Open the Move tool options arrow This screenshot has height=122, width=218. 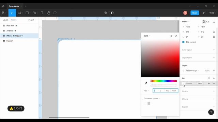pos(14,13)
